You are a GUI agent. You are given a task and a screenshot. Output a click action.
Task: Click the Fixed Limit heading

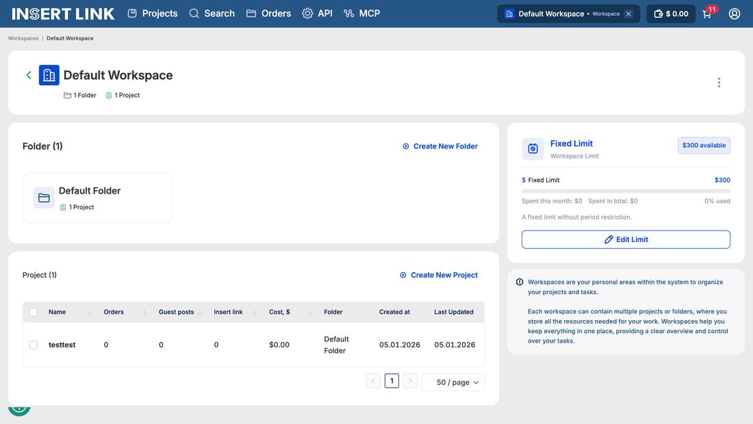point(572,144)
